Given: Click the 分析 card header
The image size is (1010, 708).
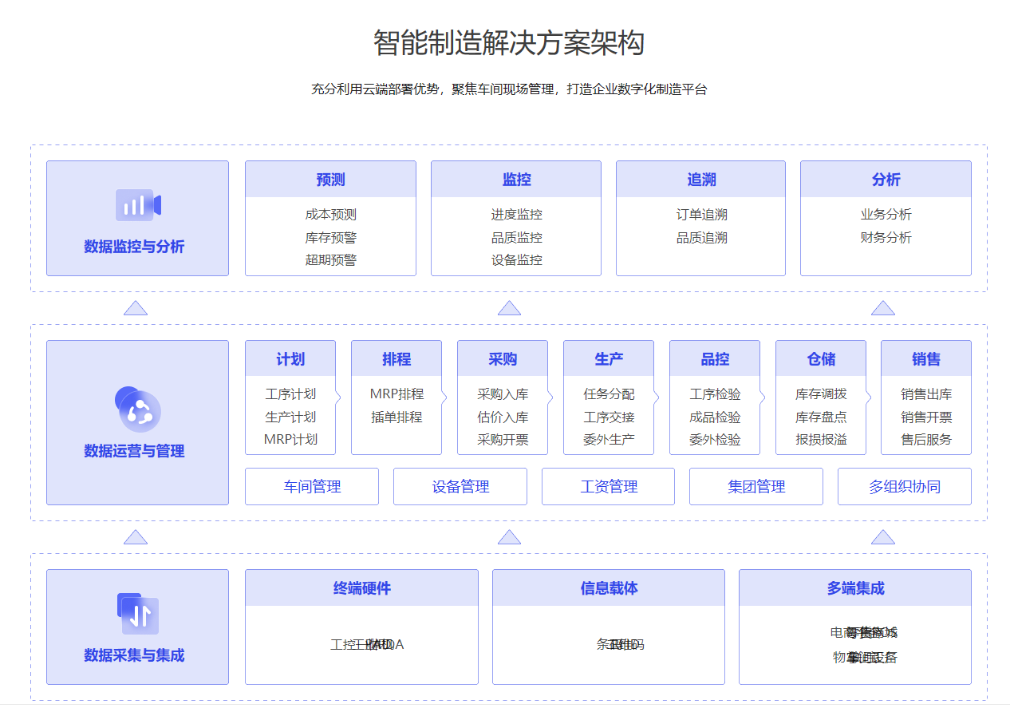Looking at the screenshot, I should 886,180.
